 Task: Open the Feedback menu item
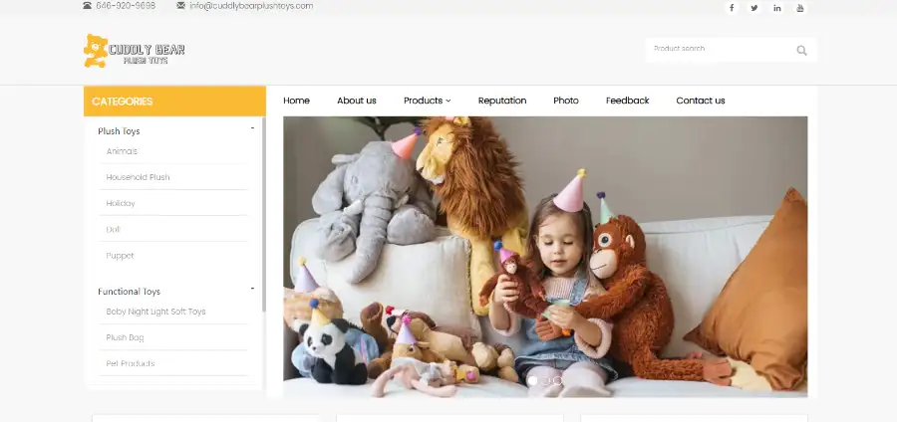click(628, 101)
